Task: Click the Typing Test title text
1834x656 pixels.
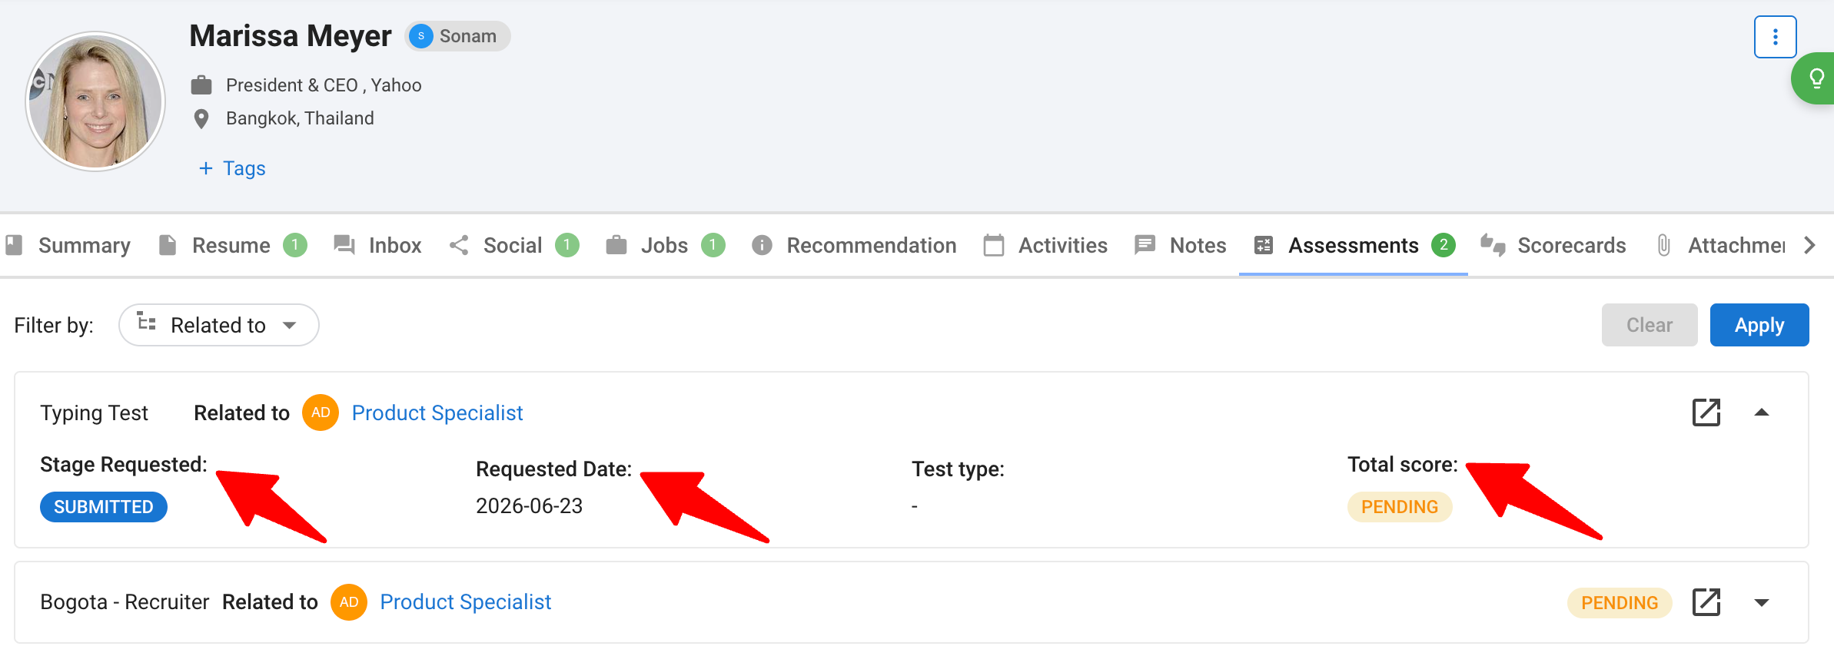Action: tap(94, 412)
